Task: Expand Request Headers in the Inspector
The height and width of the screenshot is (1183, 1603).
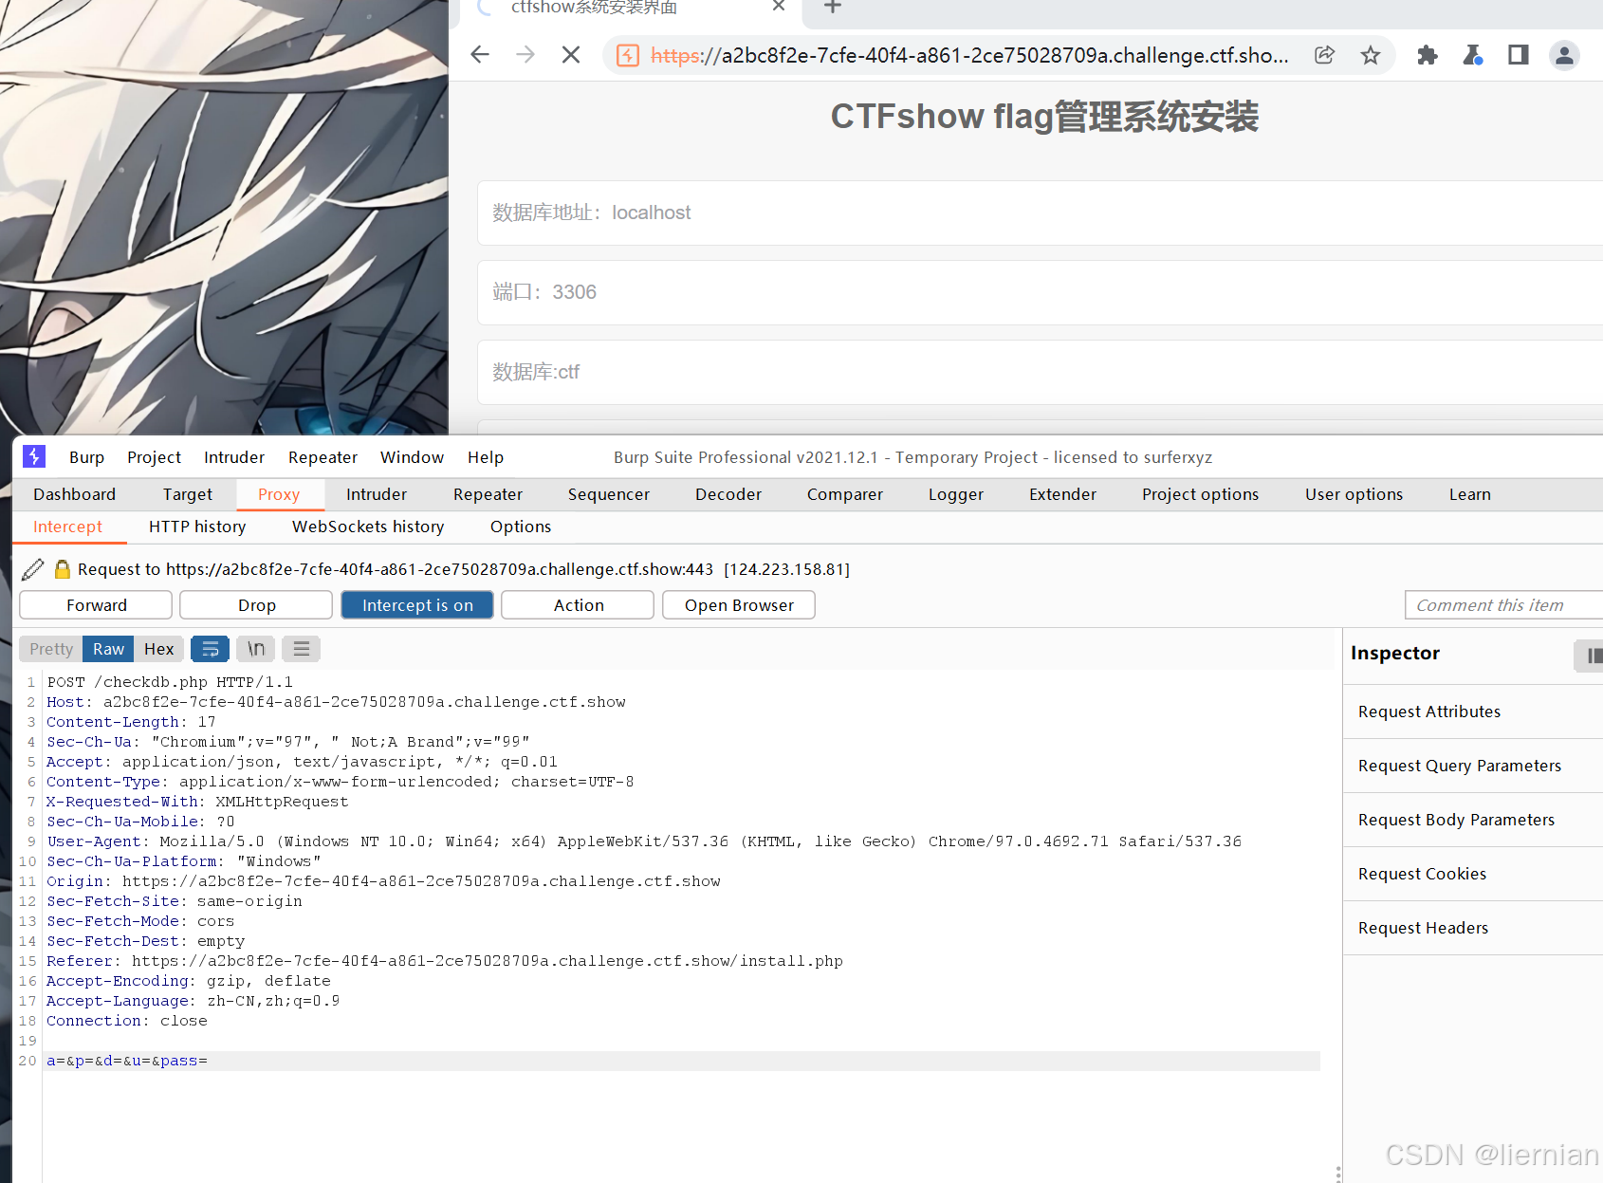Action: point(1423,928)
